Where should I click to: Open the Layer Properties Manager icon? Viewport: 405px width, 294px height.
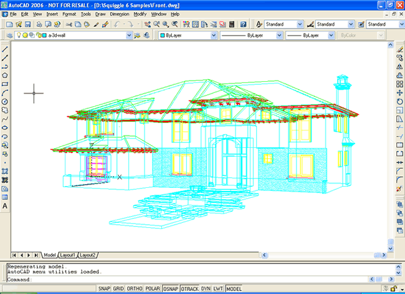pyautogui.click(x=9, y=36)
